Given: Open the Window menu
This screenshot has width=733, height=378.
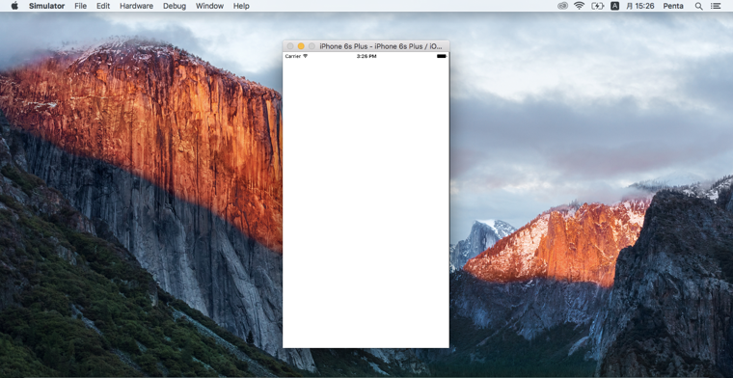Looking at the screenshot, I should tap(209, 6).
